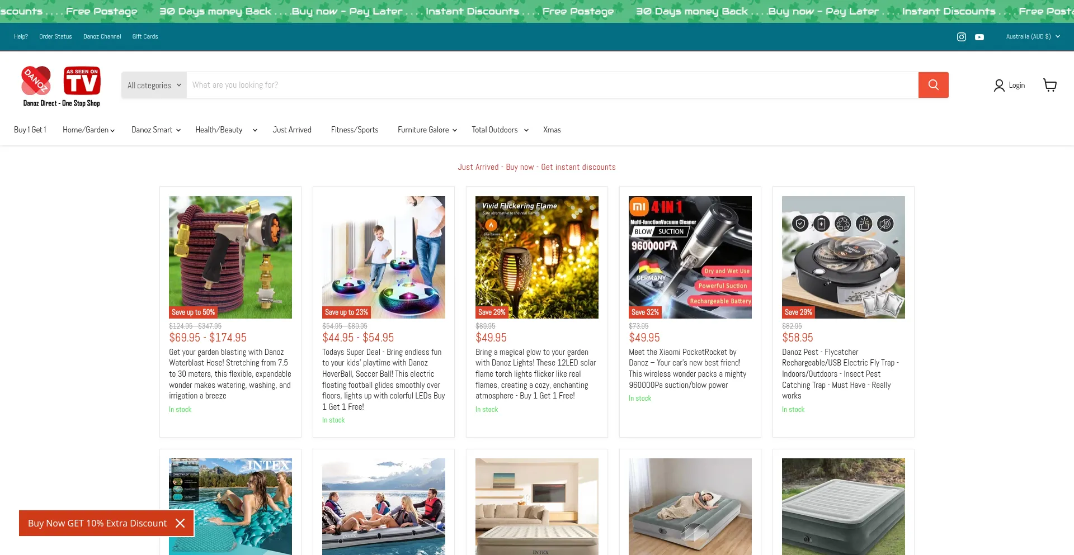
Task: Open the Xiaomi 4 in 1 vacuum image
Action: tap(690, 257)
